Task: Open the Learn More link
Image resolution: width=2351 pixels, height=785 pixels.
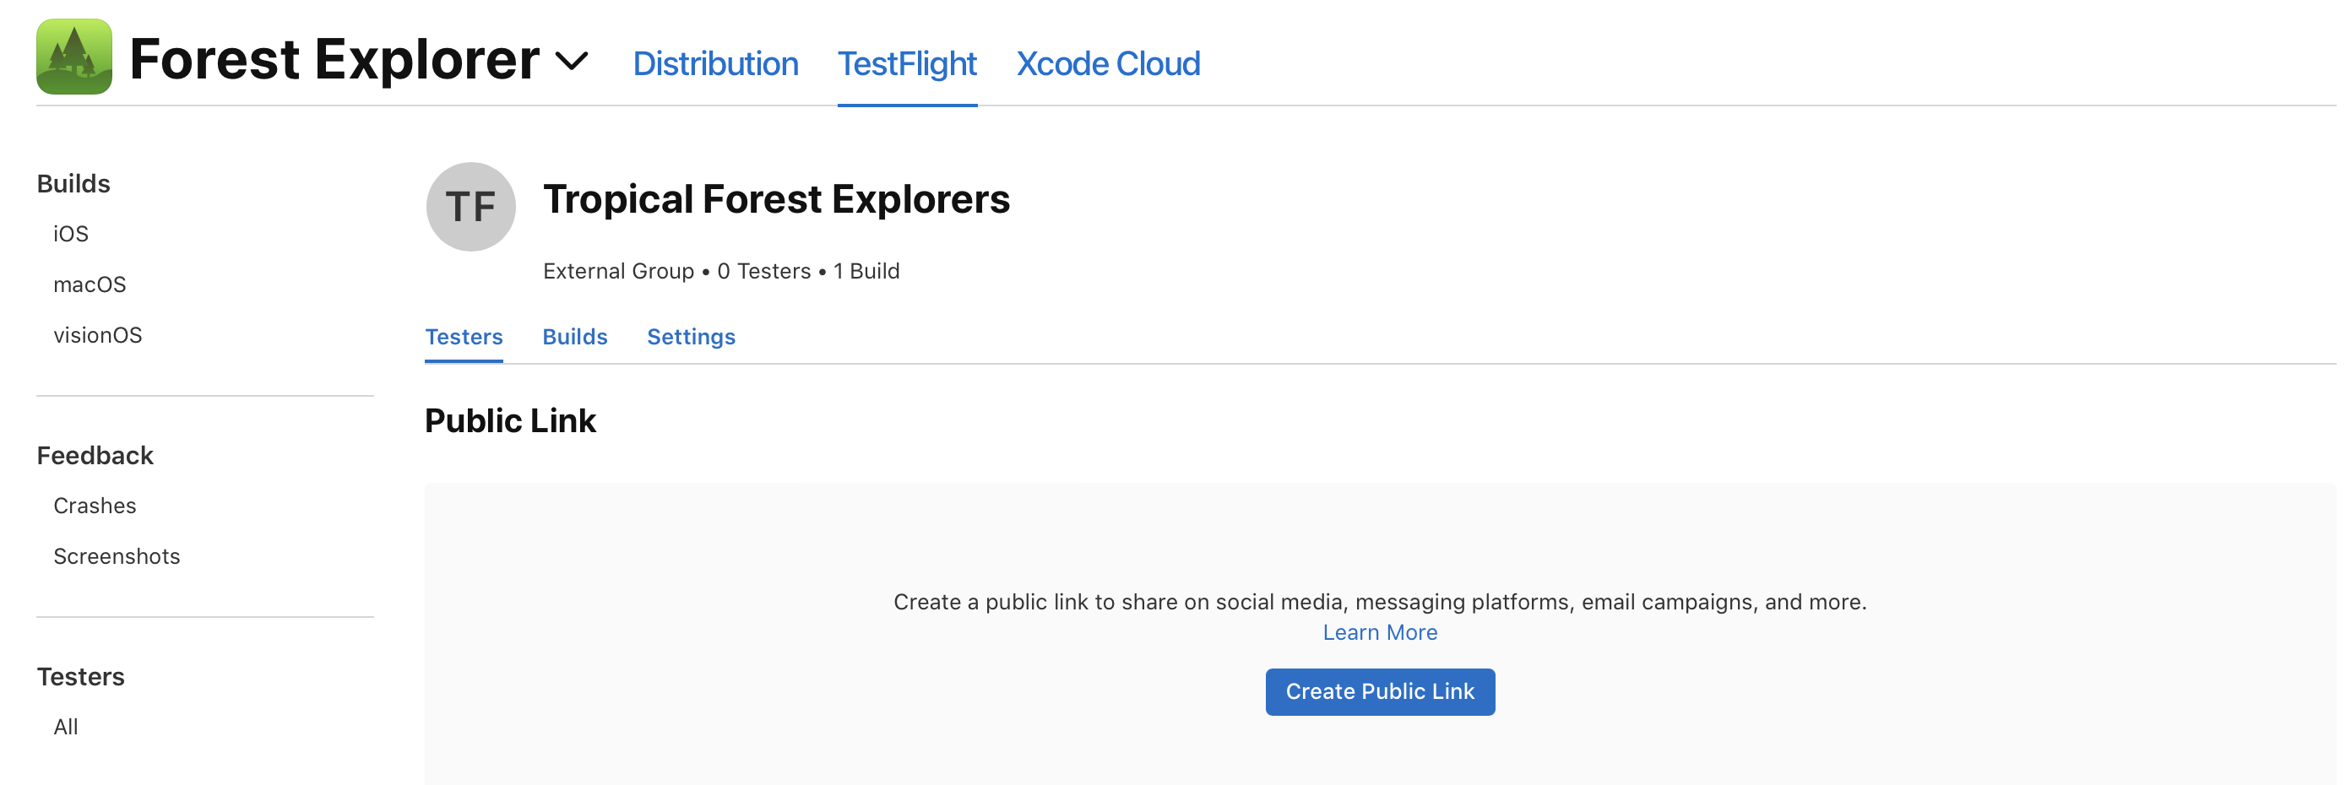Action: click(x=1379, y=632)
